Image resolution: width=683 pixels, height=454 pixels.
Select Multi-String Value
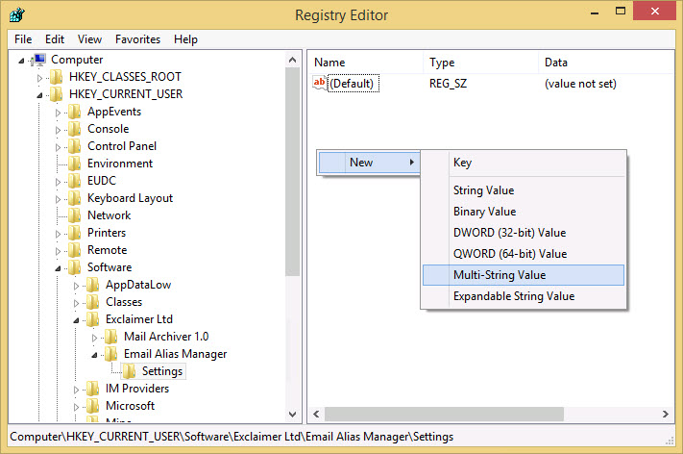524,275
